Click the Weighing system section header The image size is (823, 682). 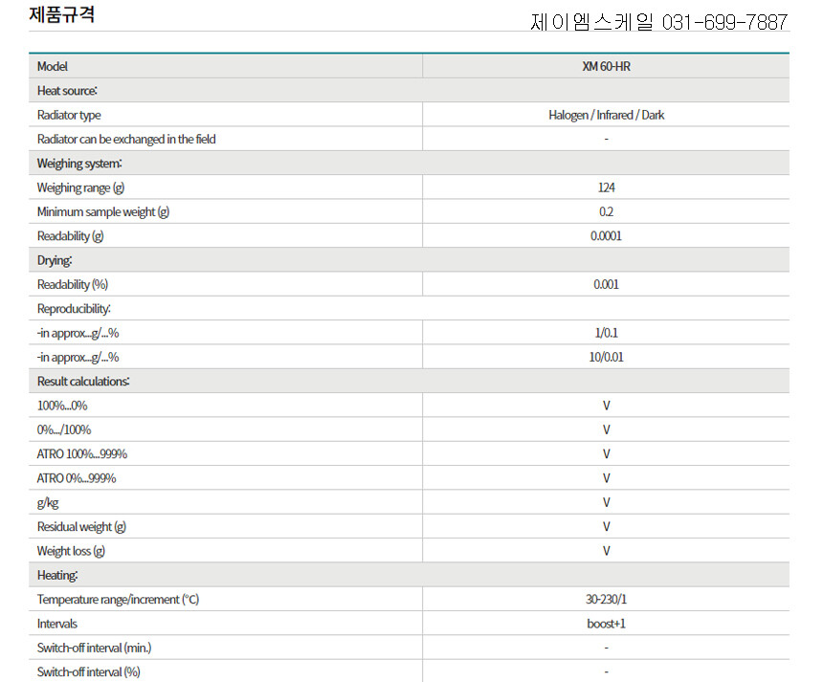(x=78, y=164)
